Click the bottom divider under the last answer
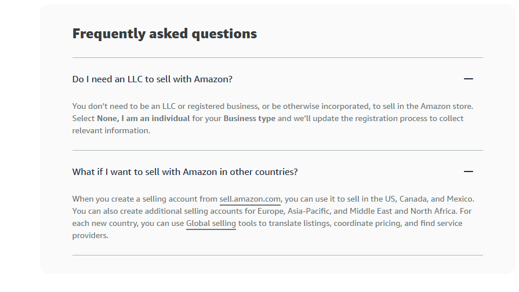The height and width of the screenshot is (292, 519). click(277, 255)
